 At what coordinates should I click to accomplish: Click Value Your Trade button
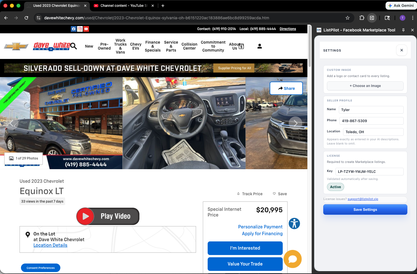pos(245,264)
